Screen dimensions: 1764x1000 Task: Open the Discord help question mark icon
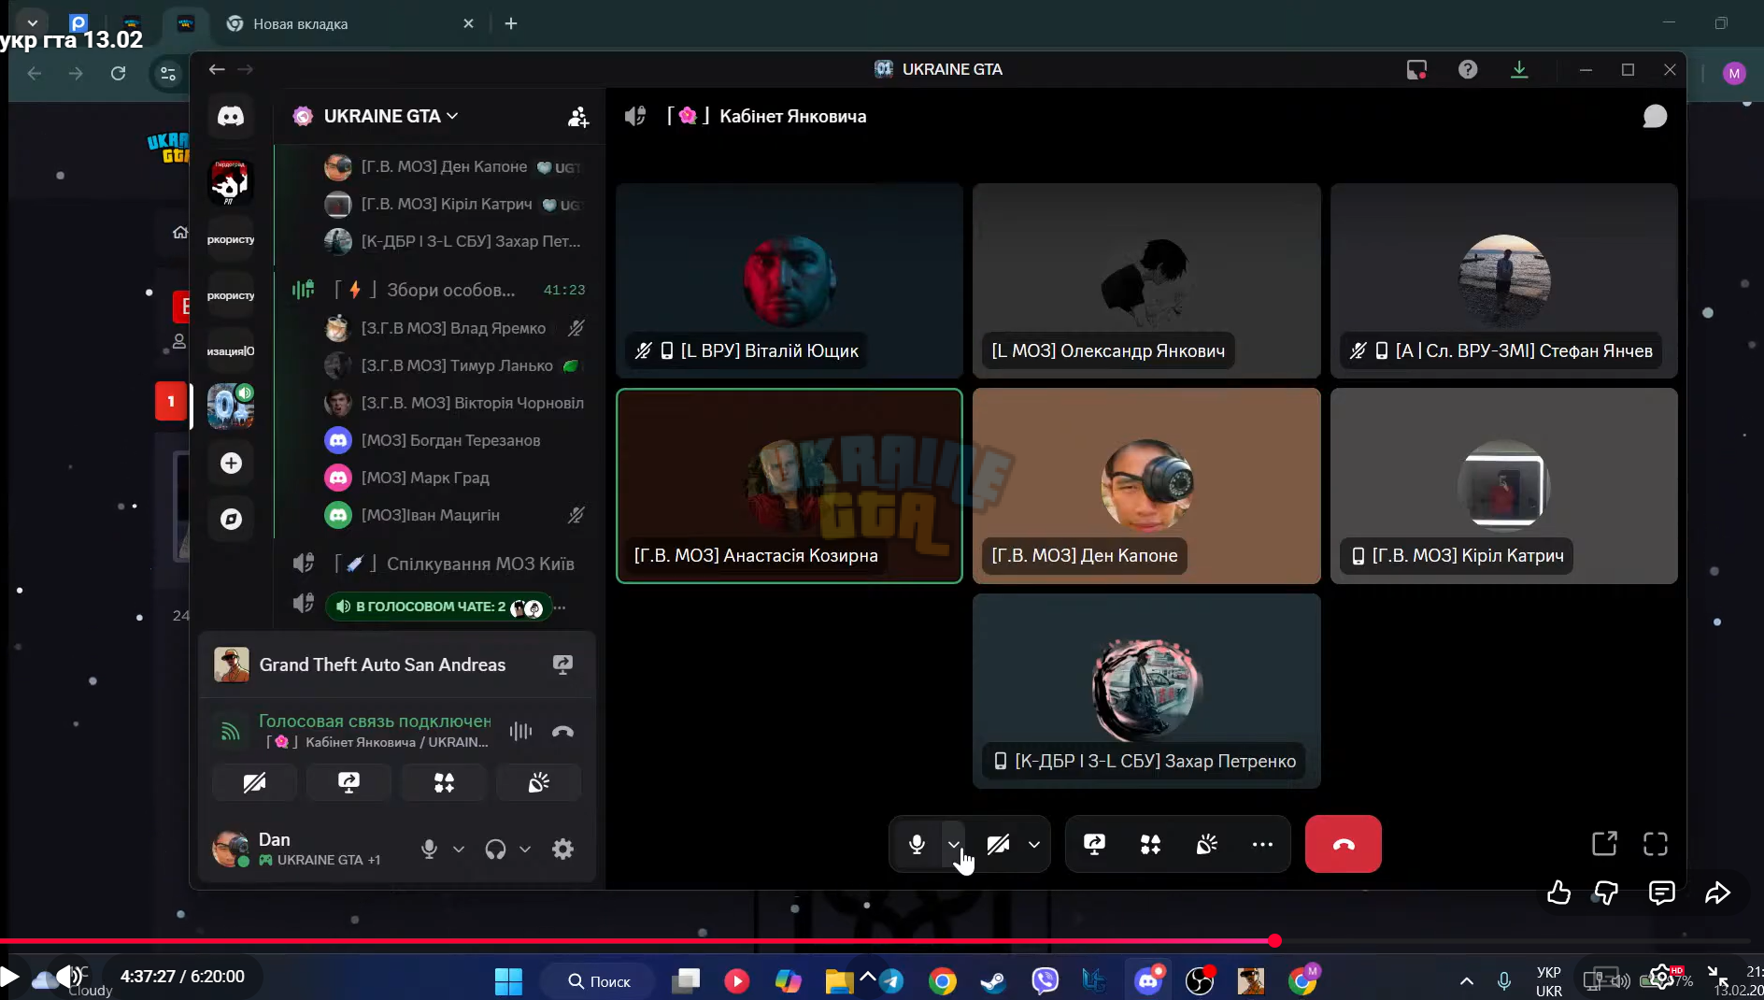1468,69
